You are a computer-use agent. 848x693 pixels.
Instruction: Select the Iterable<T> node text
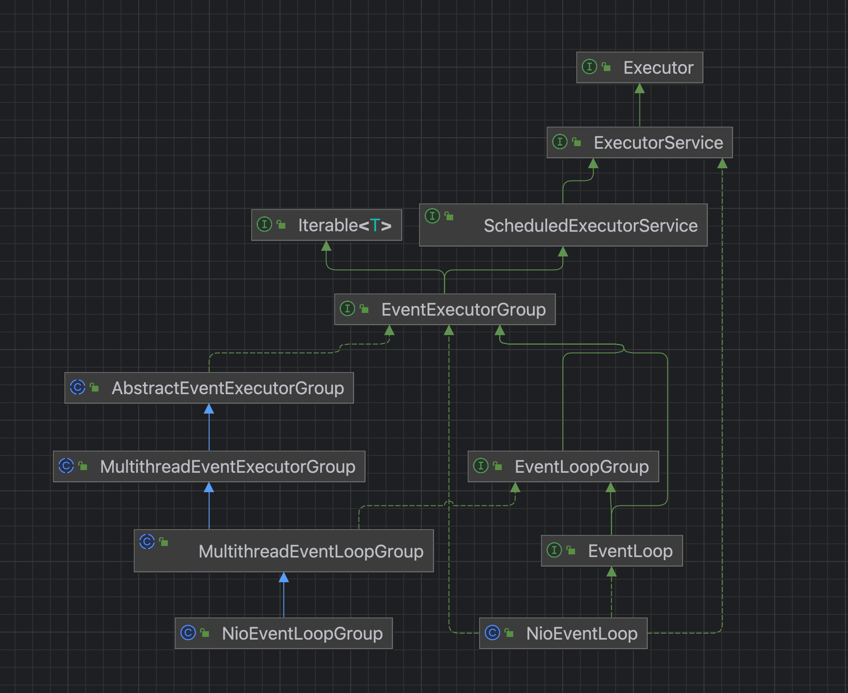(x=344, y=226)
